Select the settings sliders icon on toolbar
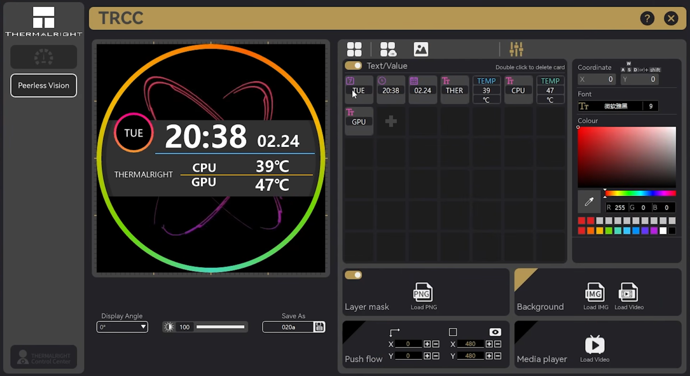This screenshot has width=690, height=376. [516, 49]
